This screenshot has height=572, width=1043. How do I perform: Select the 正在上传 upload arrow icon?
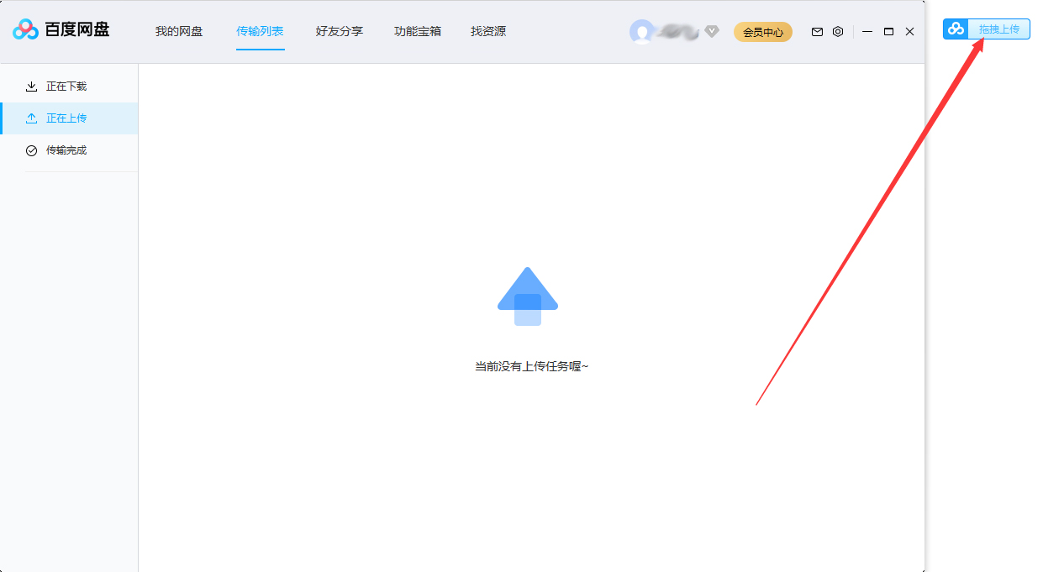(32, 118)
